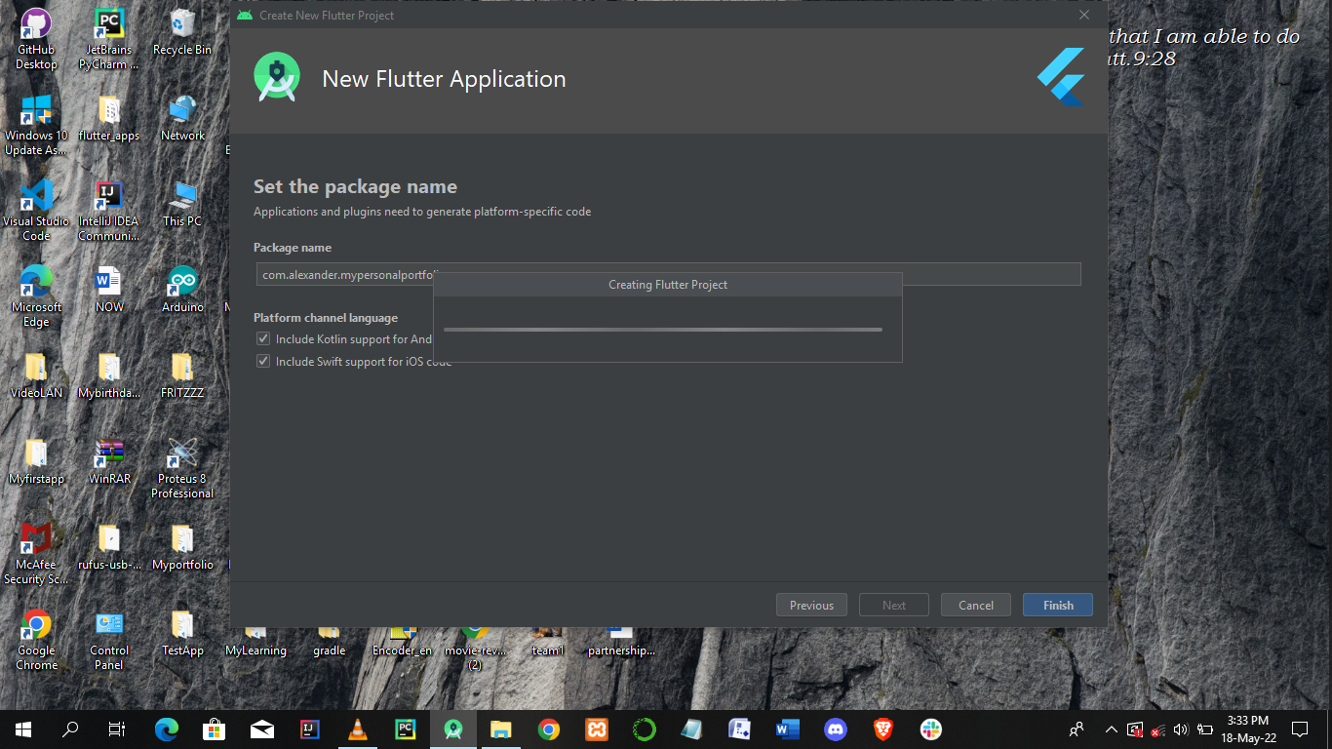
Task: Open Windows 10 Update Assistant shortcut
Action: pyautogui.click(x=36, y=125)
